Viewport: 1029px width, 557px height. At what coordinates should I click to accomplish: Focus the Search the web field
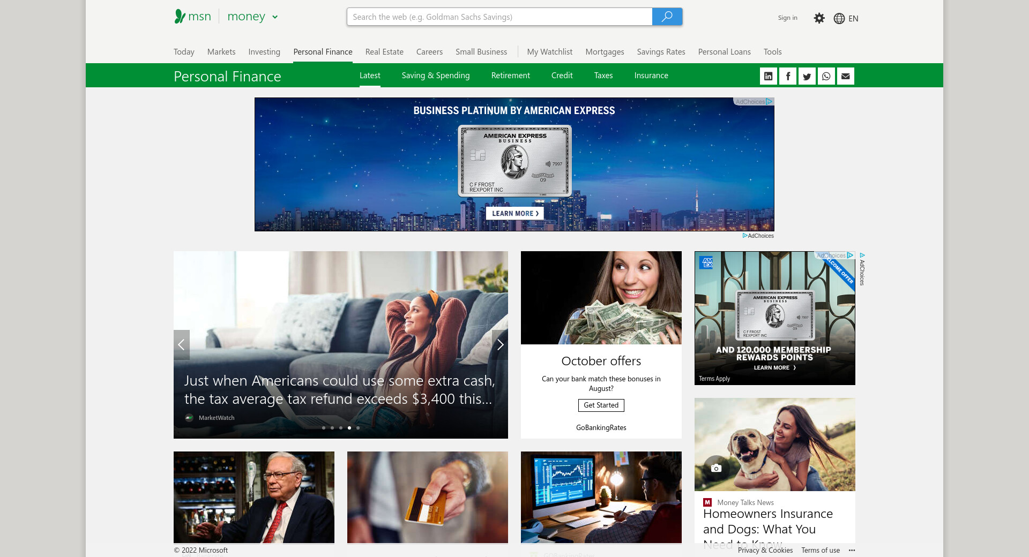tap(499, 17)
